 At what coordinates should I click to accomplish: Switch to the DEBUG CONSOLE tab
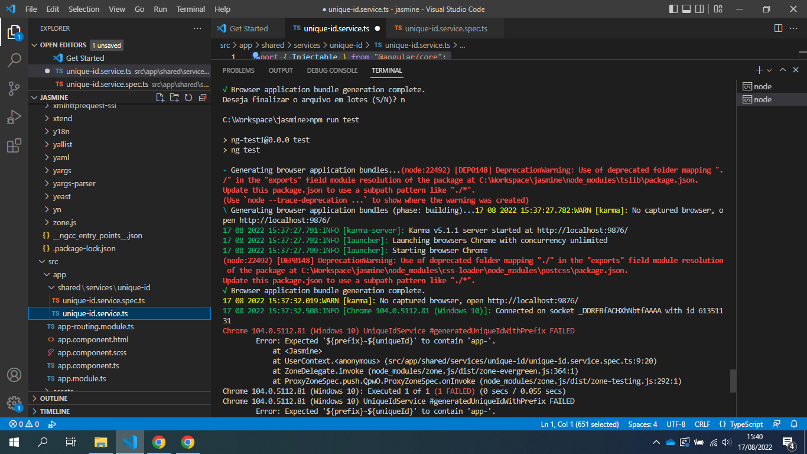[x=332, y=70]
